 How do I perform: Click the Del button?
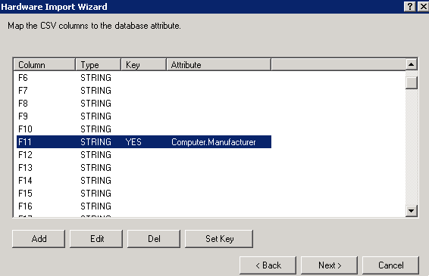coord(154,239)
